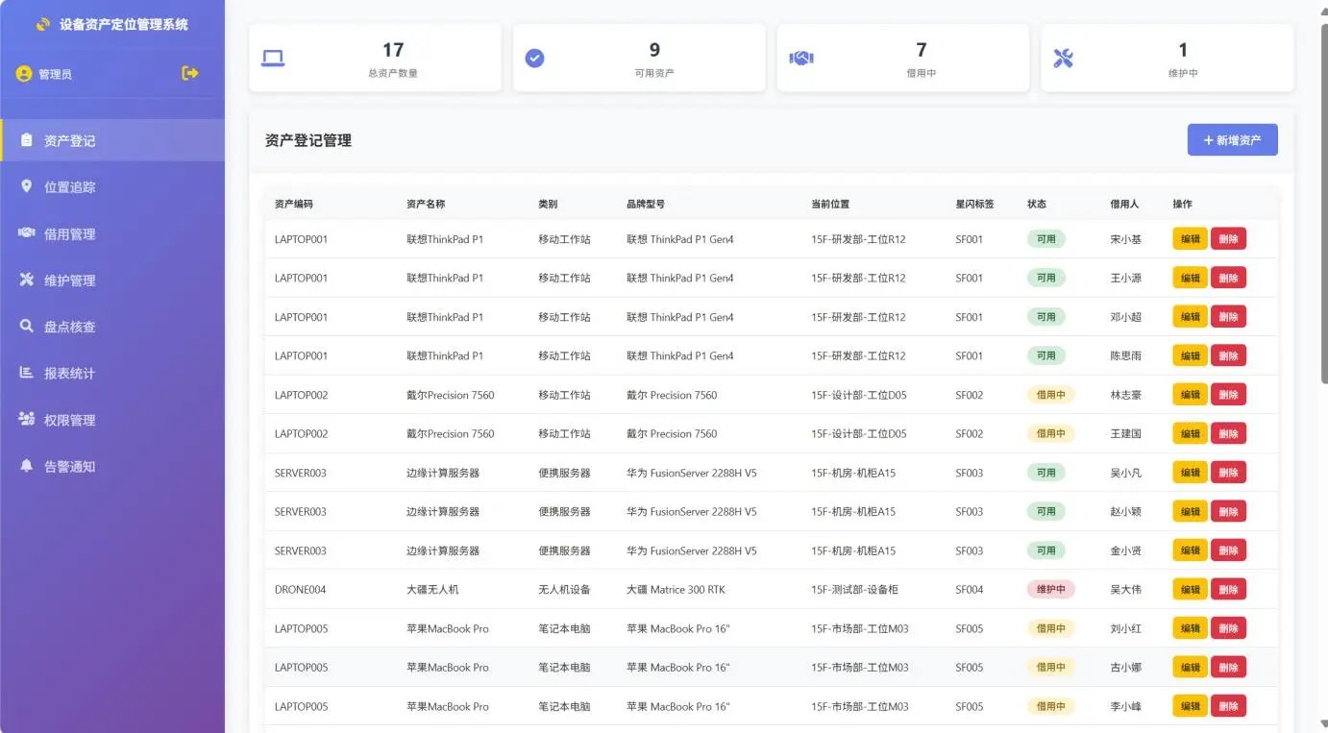This screenshot has height=733, width=1328.
Task: Click the checkmark icon on the 可用资产 card
Action: [535, 57]
